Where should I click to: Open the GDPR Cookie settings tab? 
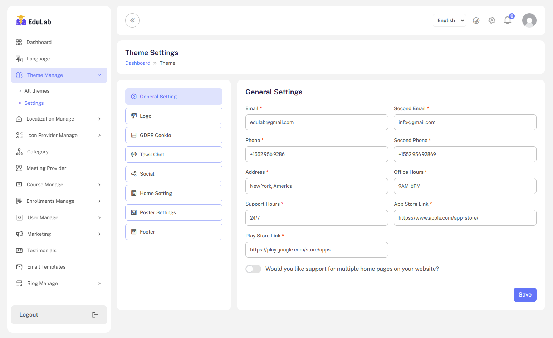click(174, 135)
